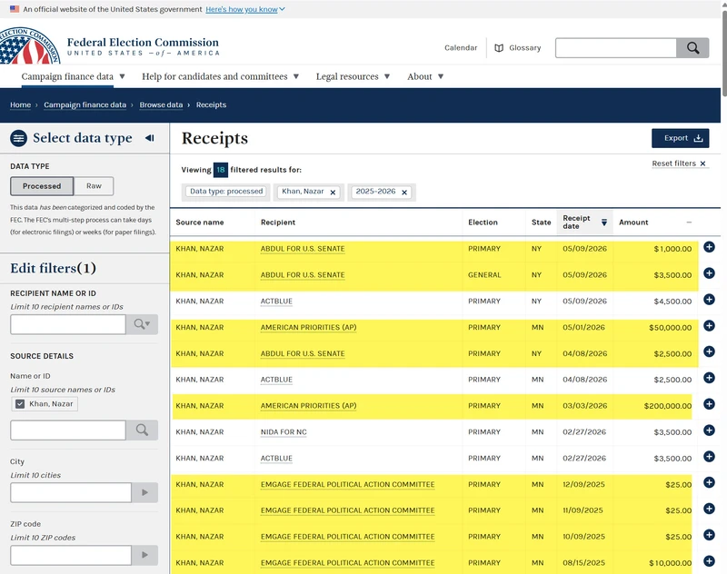Image resolution: width=727 pixels, height=574 pixels.
Task: Open the Calendar link
Action: coord(461,48)
